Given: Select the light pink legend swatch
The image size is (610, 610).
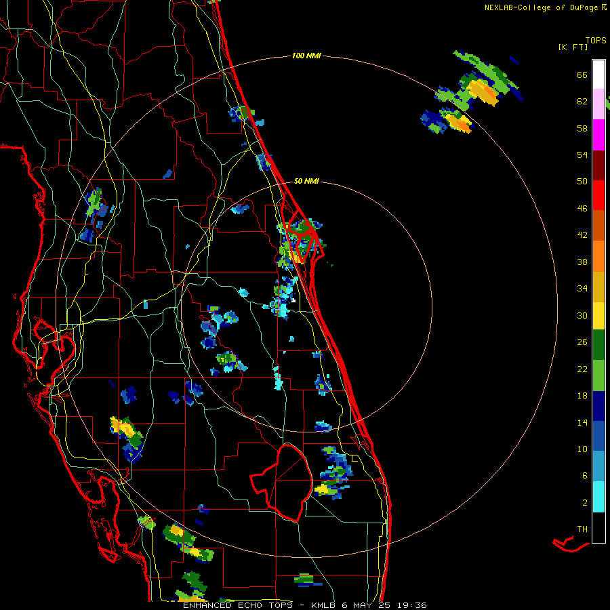Looking at the screenshot, I should click(x=598, y=104).
